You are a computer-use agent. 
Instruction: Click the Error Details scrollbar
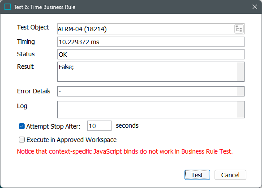click(240, 92)
